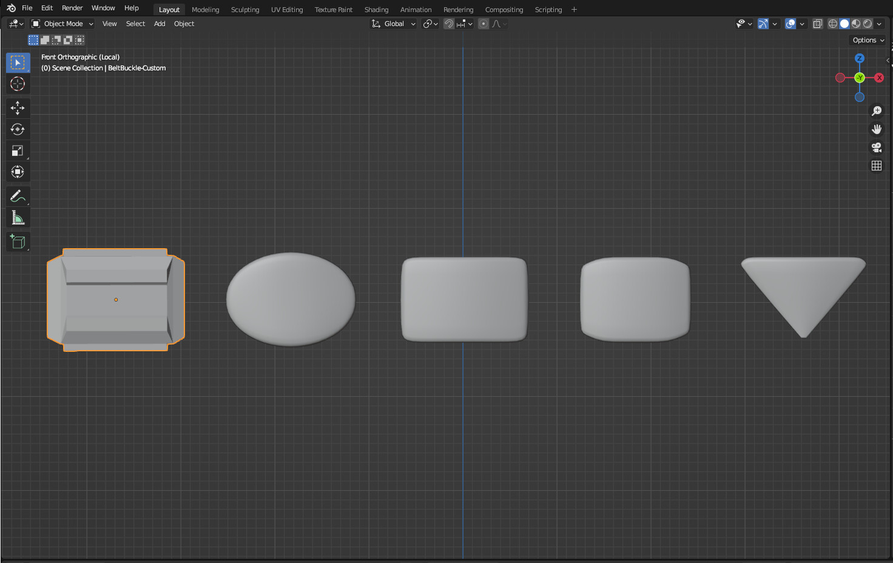Screen dimensions: 893x563
Task: Switch to wireframe viewport shading
Action: [x=833, y=24]
